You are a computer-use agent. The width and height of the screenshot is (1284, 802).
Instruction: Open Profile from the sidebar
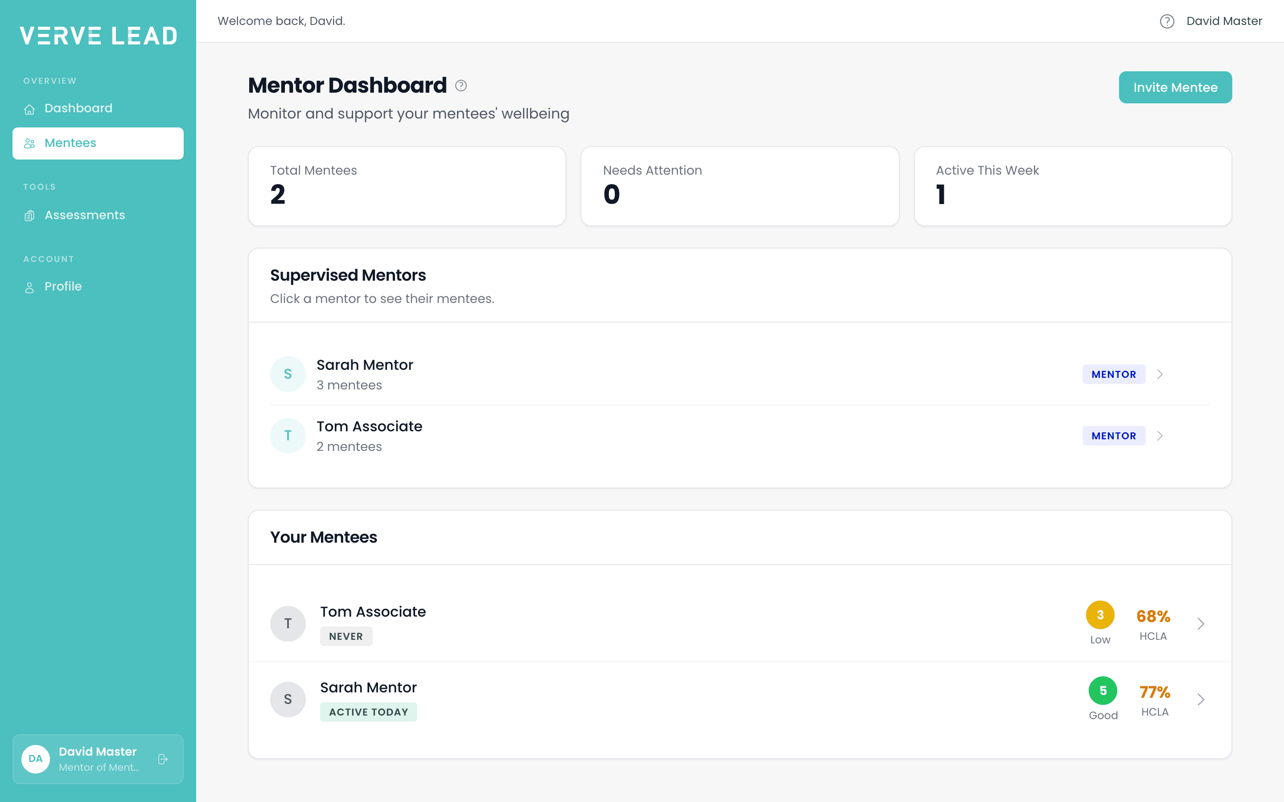click(98, 286)
